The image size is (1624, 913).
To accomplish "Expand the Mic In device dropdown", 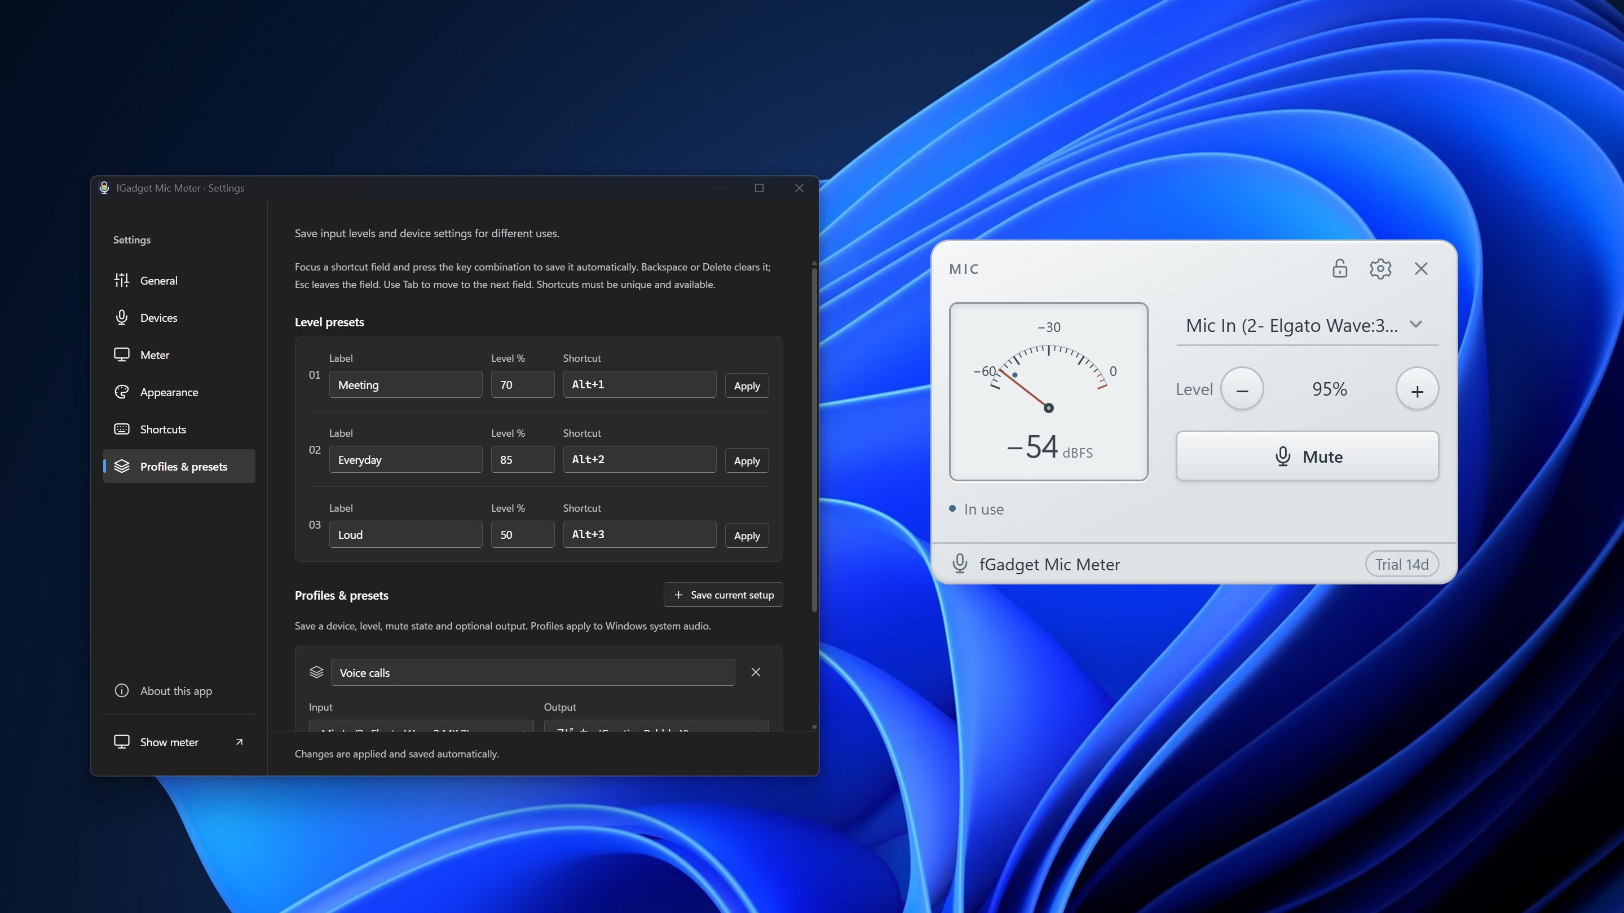I will click(1307, 325).
